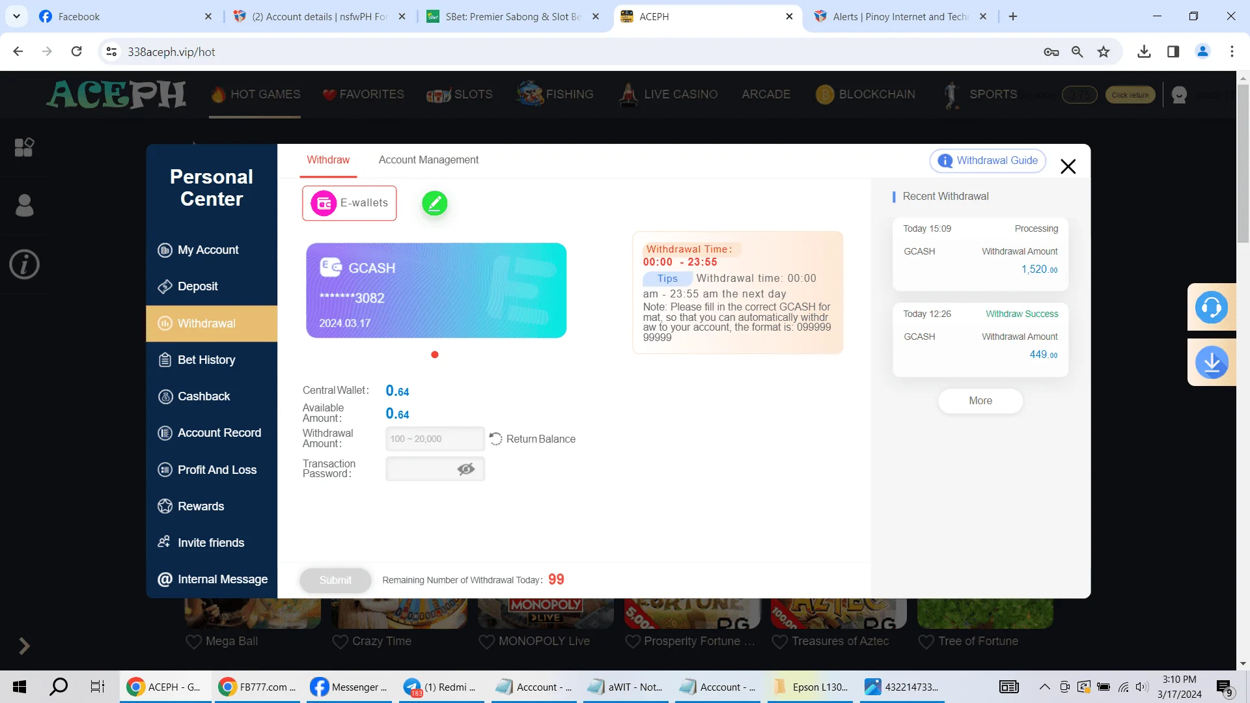Open a new browser tab
This screenshot has height=703, width=1250.
(x=1013, y=16)
